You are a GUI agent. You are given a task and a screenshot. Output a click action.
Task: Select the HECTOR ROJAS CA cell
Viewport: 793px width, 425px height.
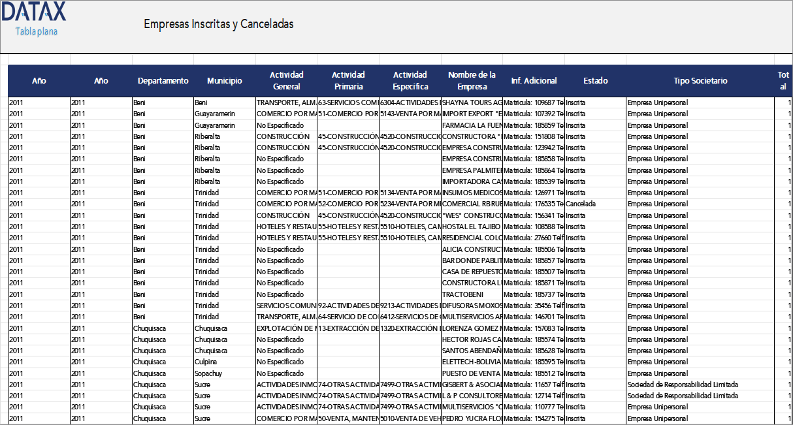(x=472, y=339)
